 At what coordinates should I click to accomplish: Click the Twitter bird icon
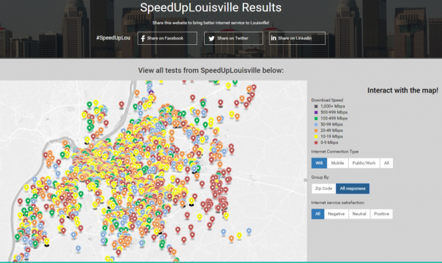(x=211, y=39)
